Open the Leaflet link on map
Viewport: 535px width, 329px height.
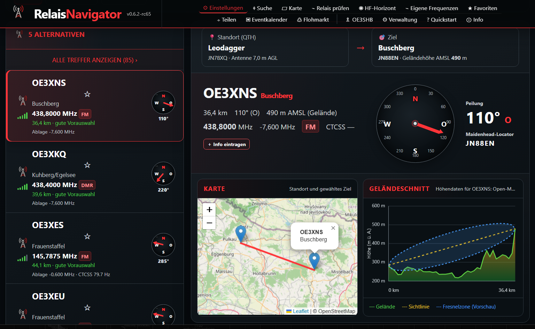(x=298, y=311)
